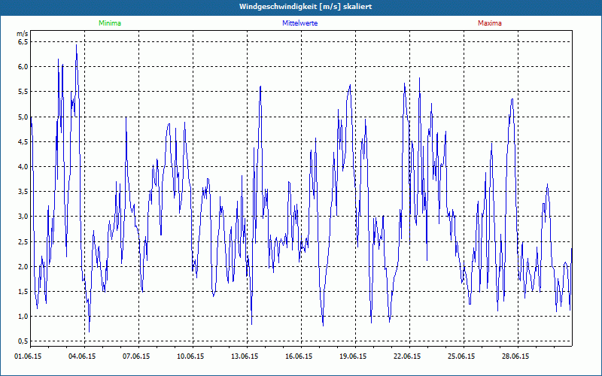Click the 5,0 y-axis value
The height and width of the screenshot is (376, 602).
23,117
